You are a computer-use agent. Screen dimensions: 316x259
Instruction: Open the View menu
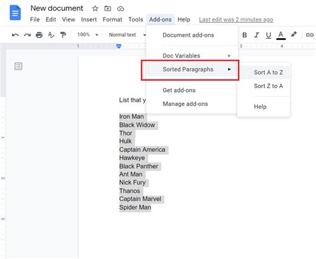[69, 19]
